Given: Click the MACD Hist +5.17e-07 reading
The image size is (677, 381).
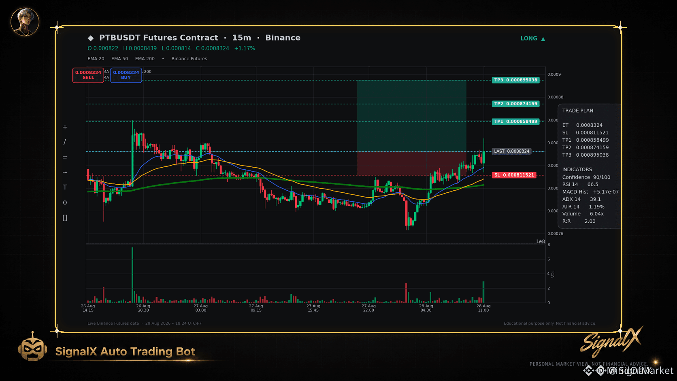Looking at the screenshot, I should click(590, 192).
